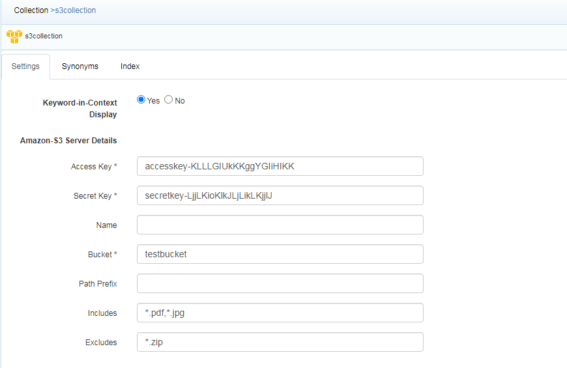This screenshot has height=368, width=567.
Task: Click the Excludes label
Action: 101,343
